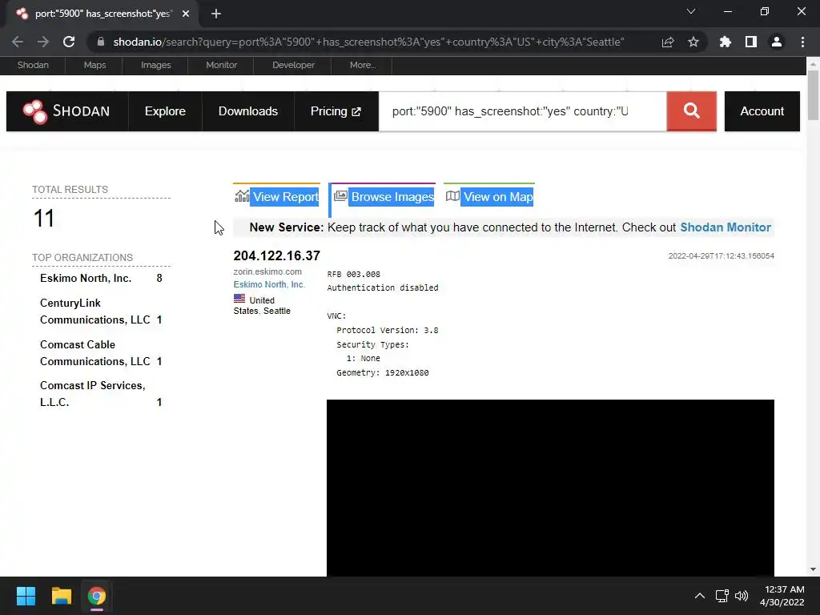
Task: Go back with browser back arrow
Action: [x=18, y=42]
